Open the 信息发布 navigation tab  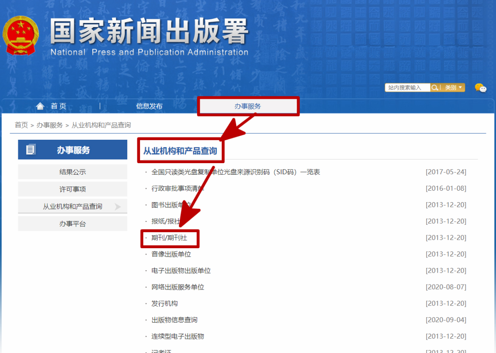pyautogui.click(x=149, y=106)
